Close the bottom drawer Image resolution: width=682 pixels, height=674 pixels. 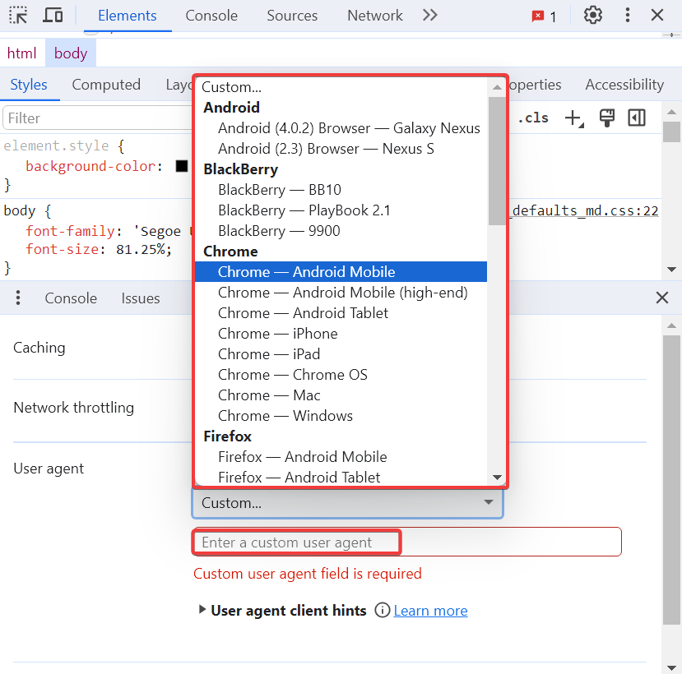click(662, 298)
